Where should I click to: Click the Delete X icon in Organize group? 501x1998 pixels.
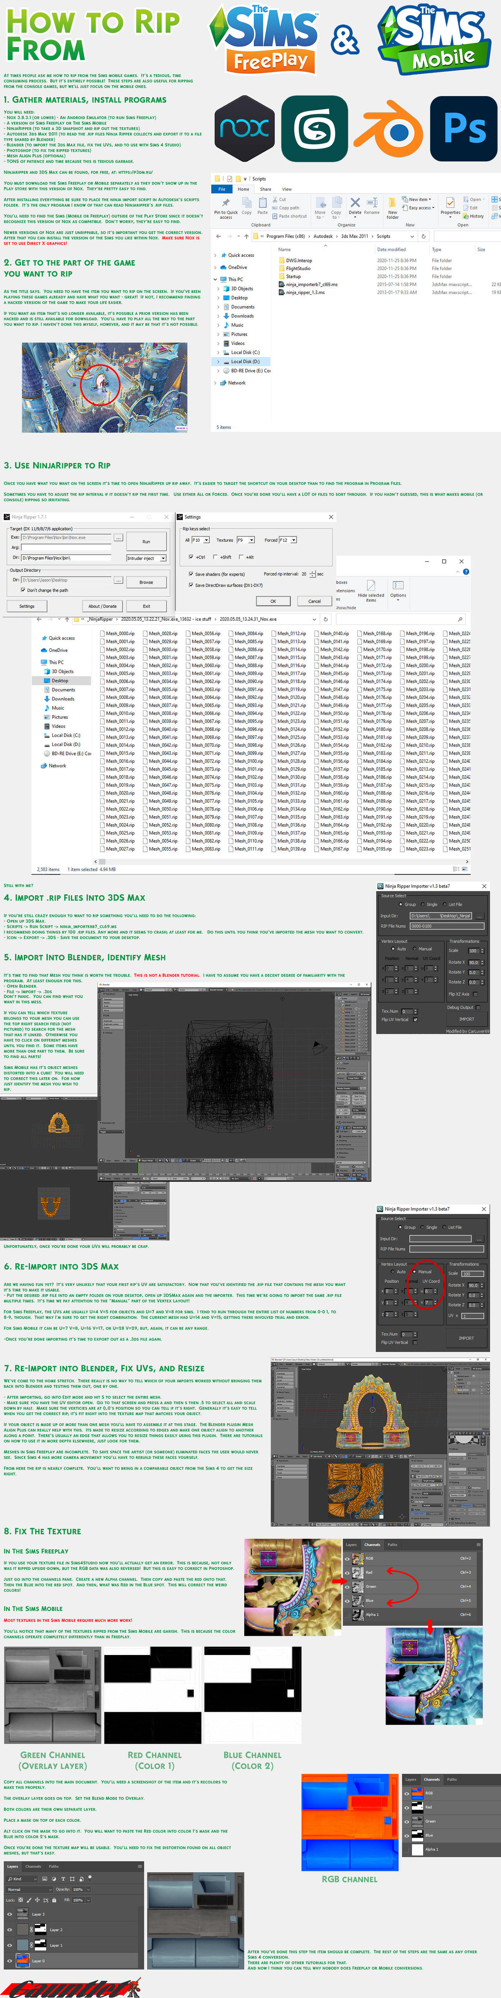tap(355, 202)
